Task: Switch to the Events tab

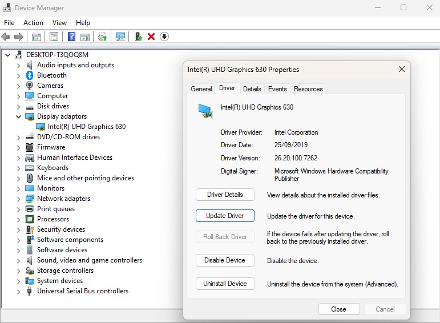Action: (x=277, y=89)
